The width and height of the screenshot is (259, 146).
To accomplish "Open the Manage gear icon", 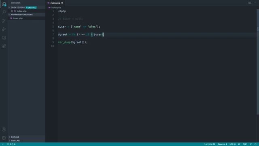I will tap(4, 138).
